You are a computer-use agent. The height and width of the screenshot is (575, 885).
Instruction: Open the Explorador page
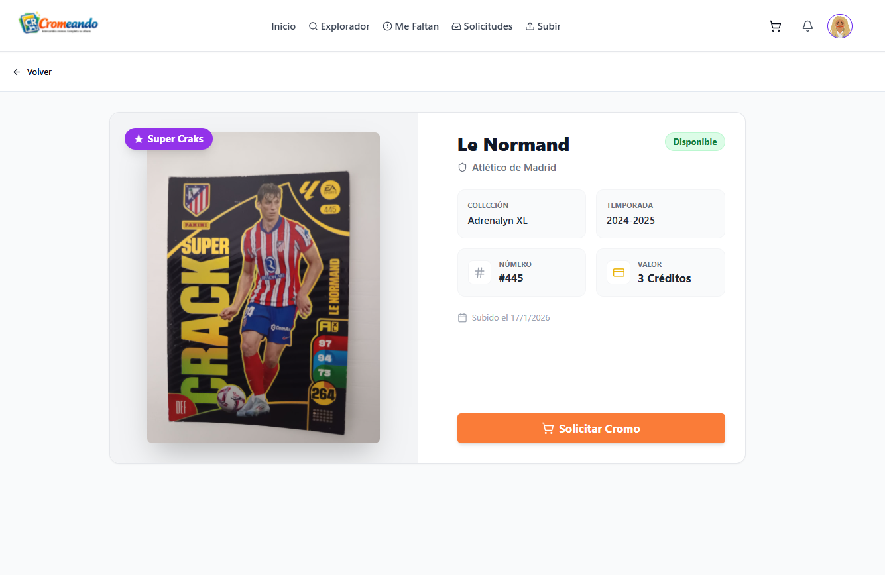tap(339, 26)
